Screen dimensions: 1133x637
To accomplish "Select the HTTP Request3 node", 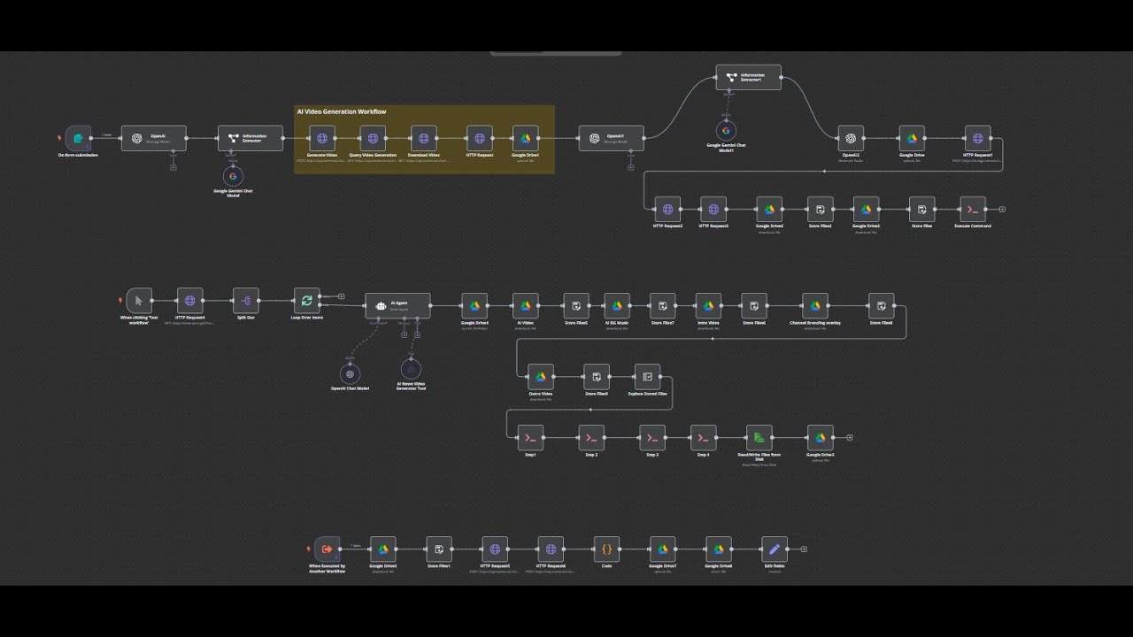I will (713, 210).
